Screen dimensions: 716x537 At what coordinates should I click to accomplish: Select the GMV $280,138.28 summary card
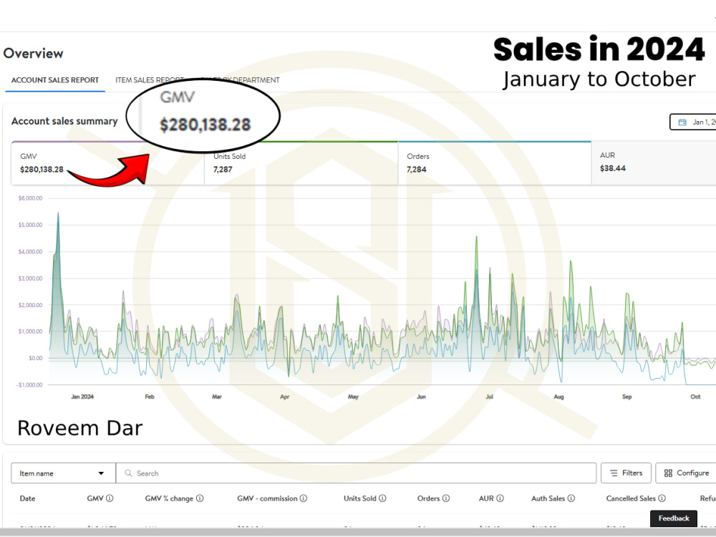point(108,163)
